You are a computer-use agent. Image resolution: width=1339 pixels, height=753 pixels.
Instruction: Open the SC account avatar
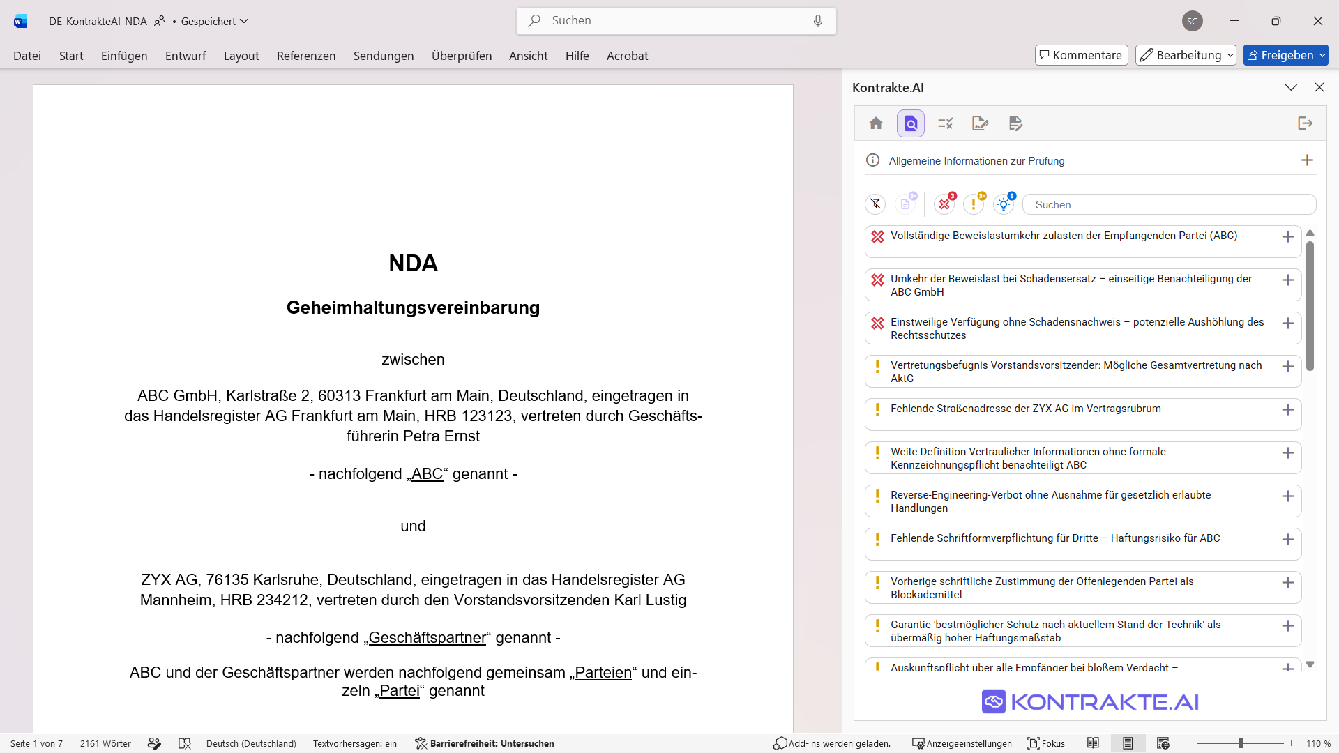1193,21
